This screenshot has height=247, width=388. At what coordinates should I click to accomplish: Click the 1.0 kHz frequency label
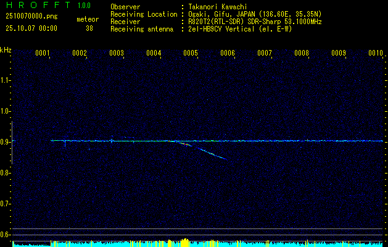5,111
